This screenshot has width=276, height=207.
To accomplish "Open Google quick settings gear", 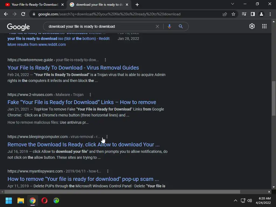I will click(252, 26).
